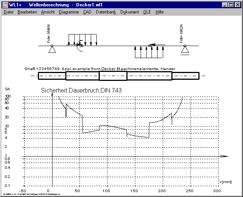
Task: Select the downward distributed load on the left
Action: (x=82, y=39)
